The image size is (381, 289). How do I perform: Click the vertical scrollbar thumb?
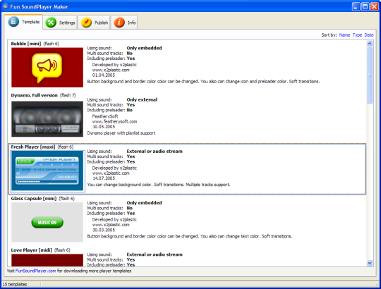(x=370, y=75)
